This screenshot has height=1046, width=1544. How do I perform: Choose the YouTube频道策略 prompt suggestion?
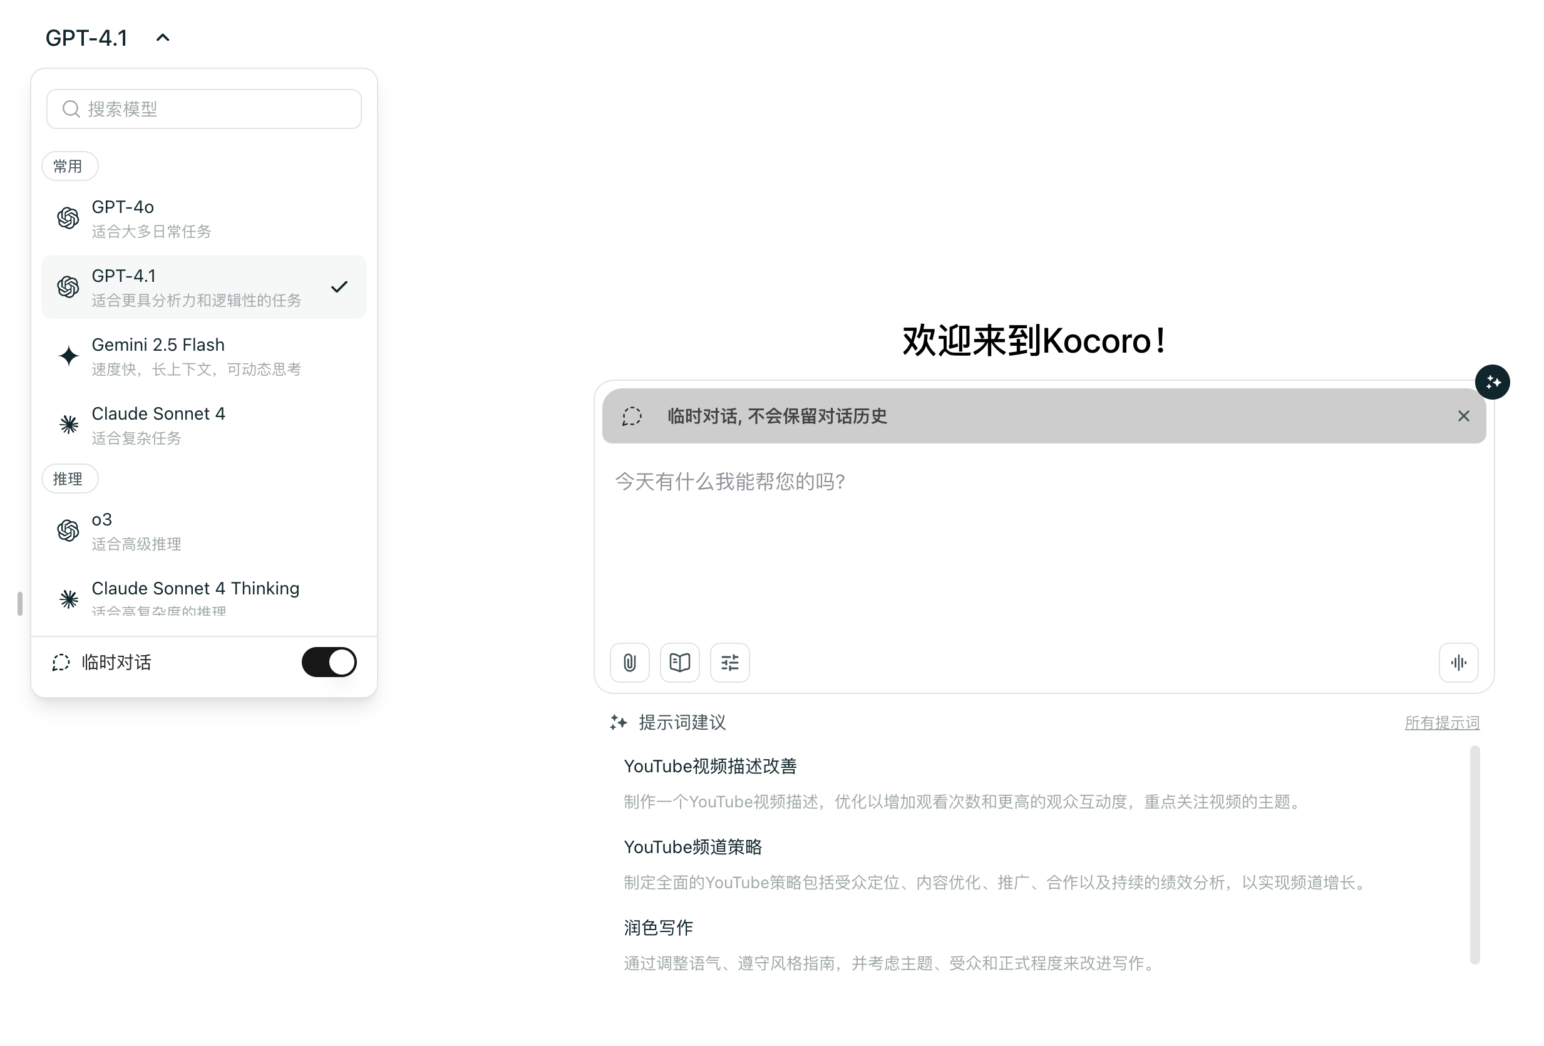692,847
